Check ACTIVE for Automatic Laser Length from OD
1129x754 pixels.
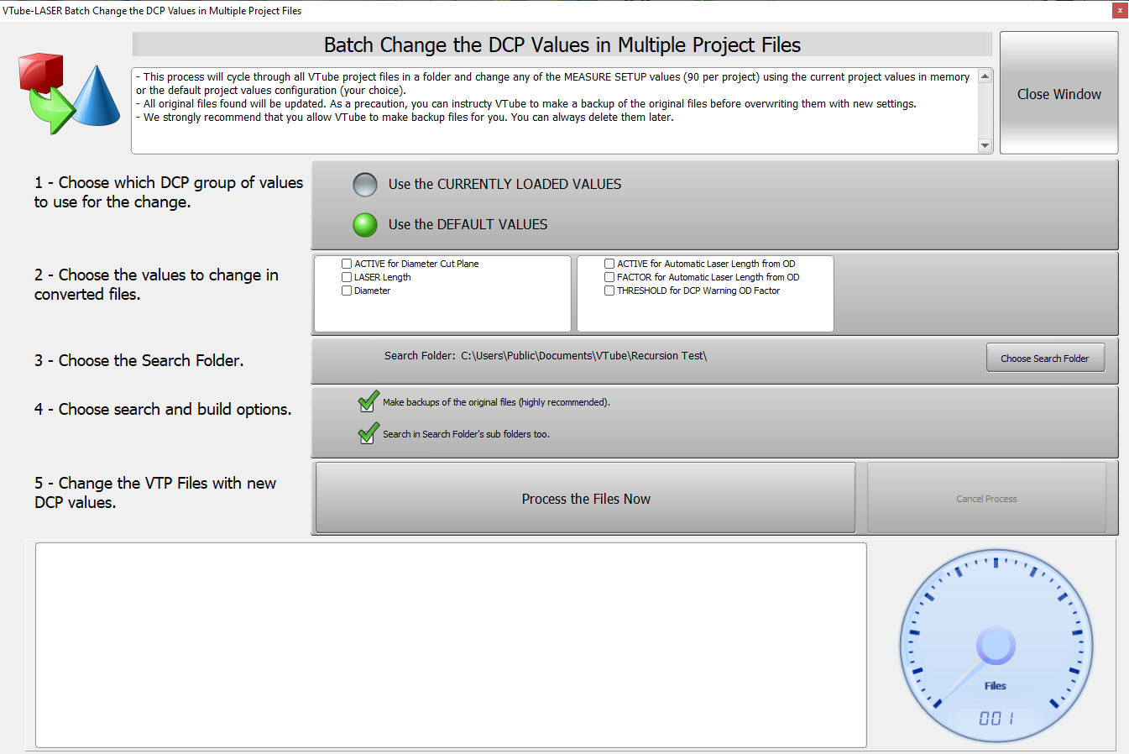(609, 264)
